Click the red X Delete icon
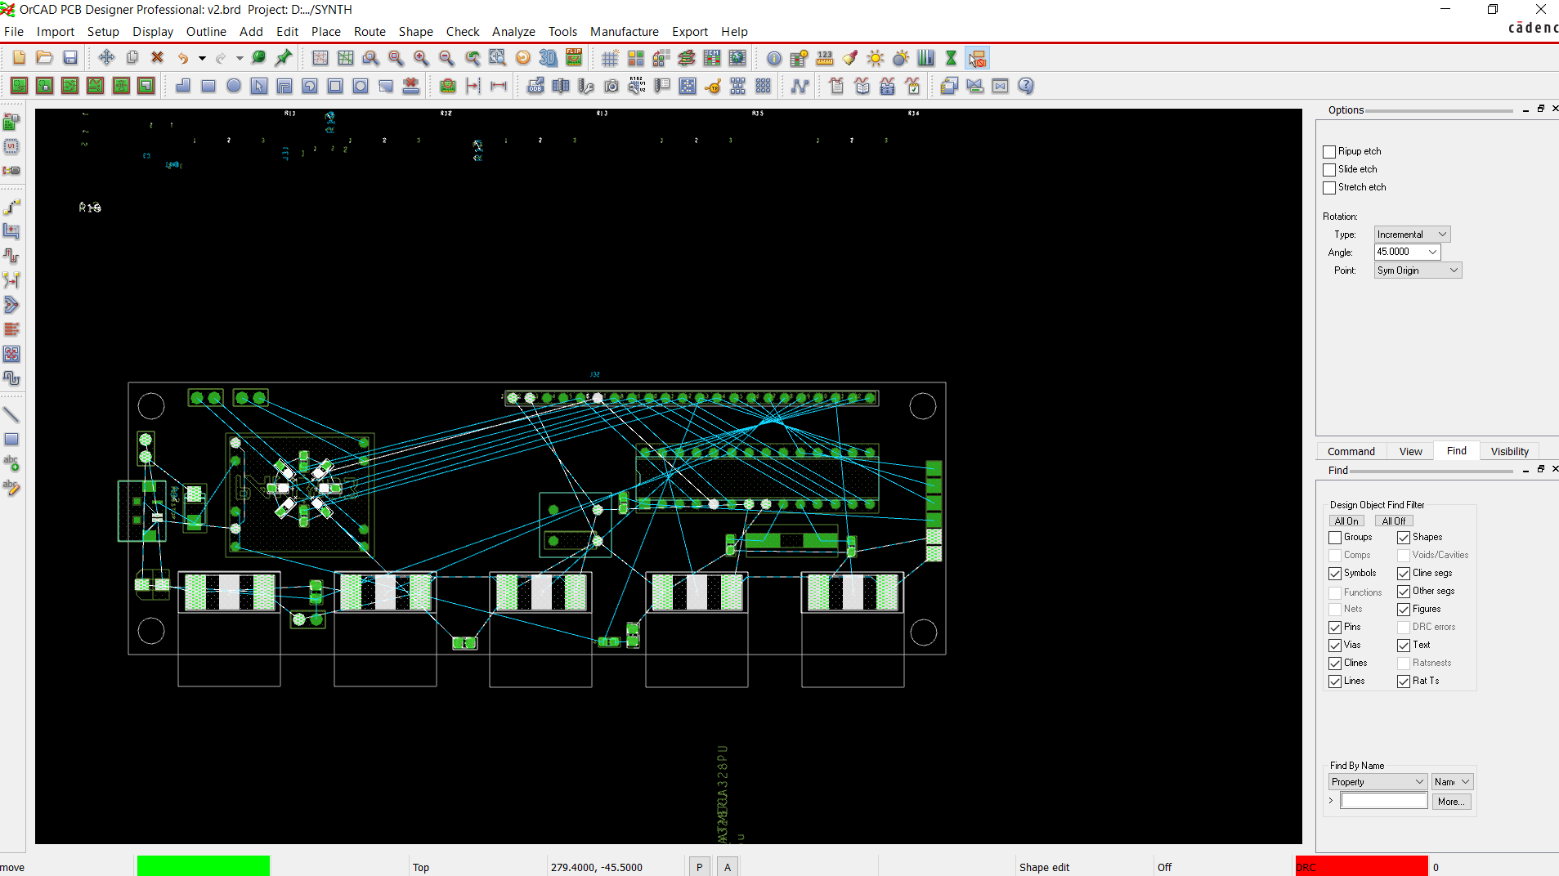Viewport: 1559px width, 876px height. click(x=157, y=58)
